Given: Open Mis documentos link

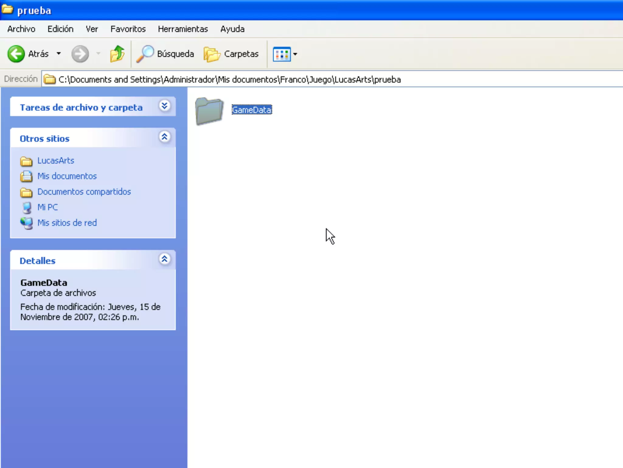Looking at the screenshot, I should (x=67, y=176).
